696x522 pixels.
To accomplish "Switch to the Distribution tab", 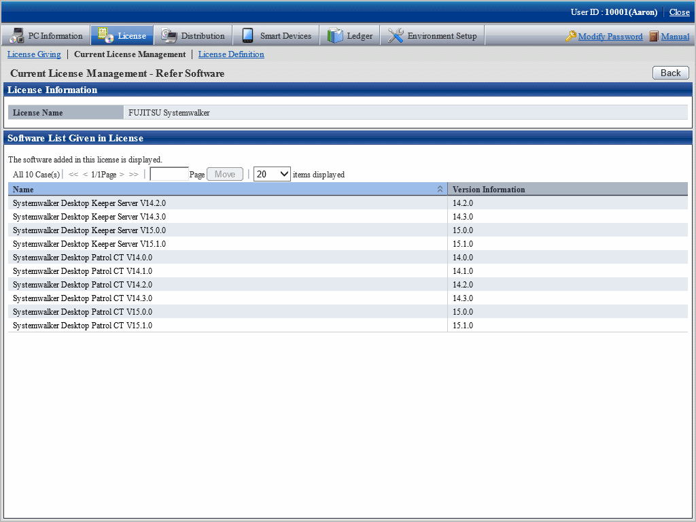I will pyautogui.click(x=193, y=35).
